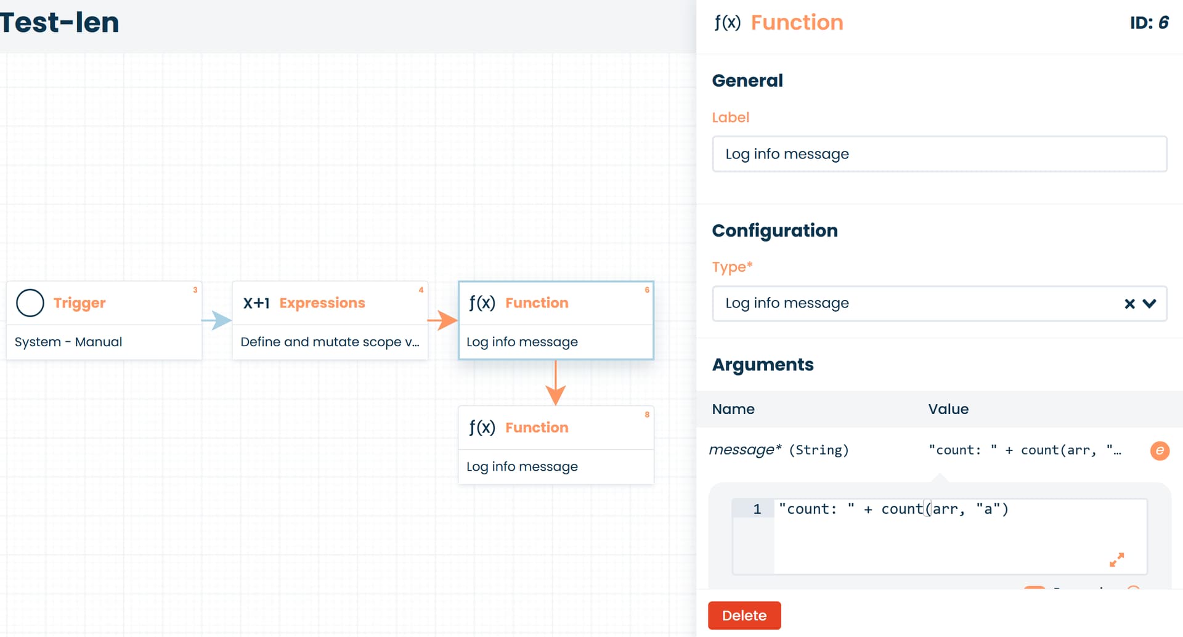Select the f(x) icon on Function node 8
This screenshot has width=1183, height=637.
click(482, 428)
